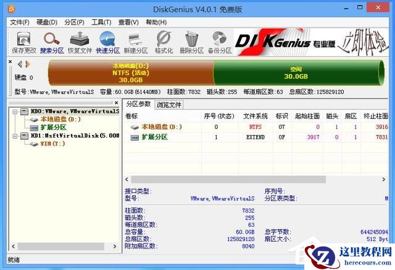Click the DiskGenius 专业版 立即体验 banner
Image resolution: width=395 pixels, height=270 pixels.
(311, 43)
